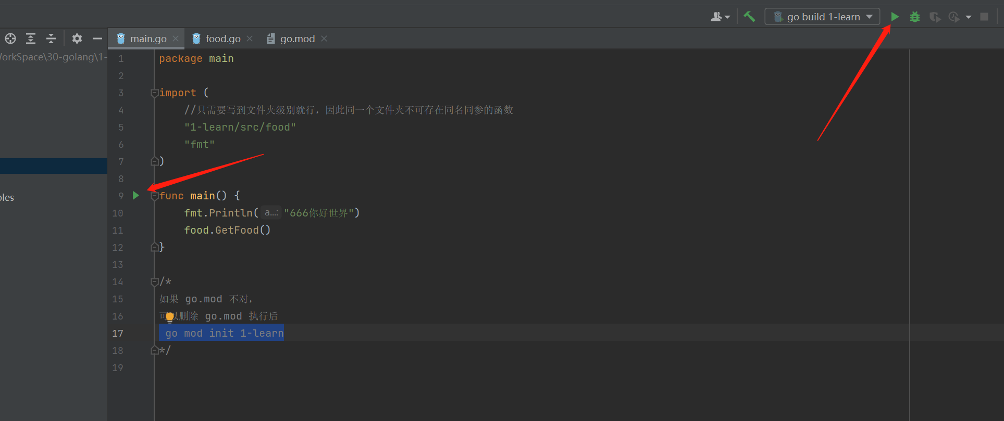Click the stop square button
This screenshot has height=421, width=1004.
coord(984,17)
